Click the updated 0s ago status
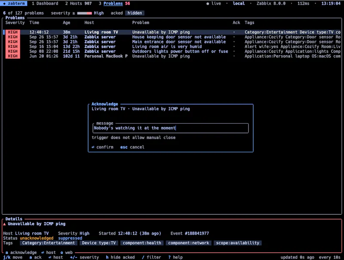Image resolution: width=344 pixels, height=260 pixels. pos(297,257)
